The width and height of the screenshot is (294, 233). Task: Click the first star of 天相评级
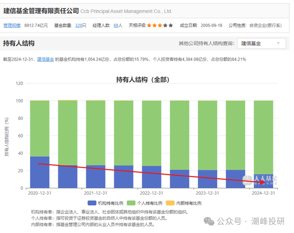149,25
